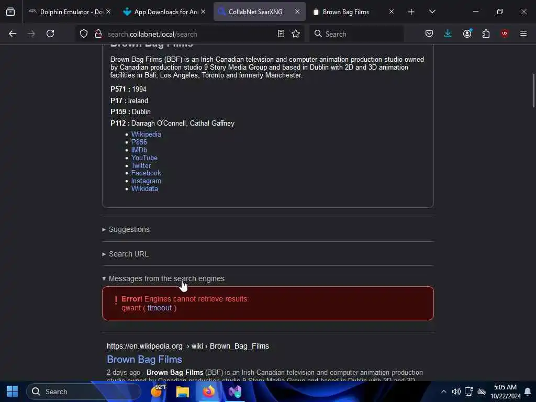Open Visual Studio Installer taskbar icon
This screenshot has width=536, height=402.
coord(235,392)
